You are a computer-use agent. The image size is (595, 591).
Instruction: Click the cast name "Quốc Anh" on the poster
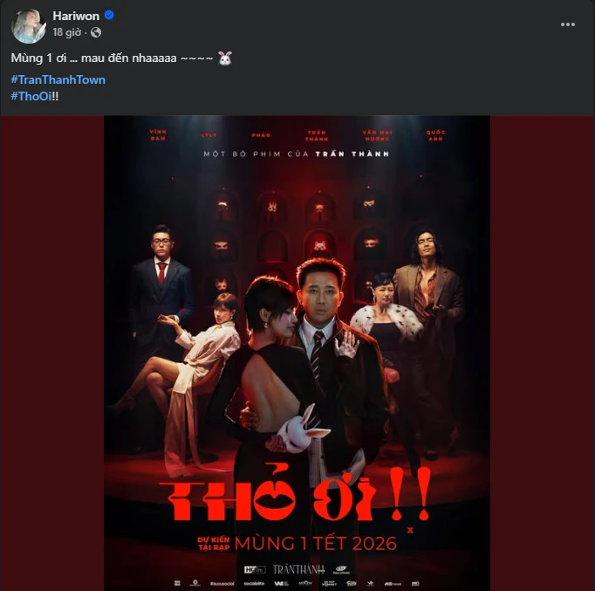tap(436, 134)
